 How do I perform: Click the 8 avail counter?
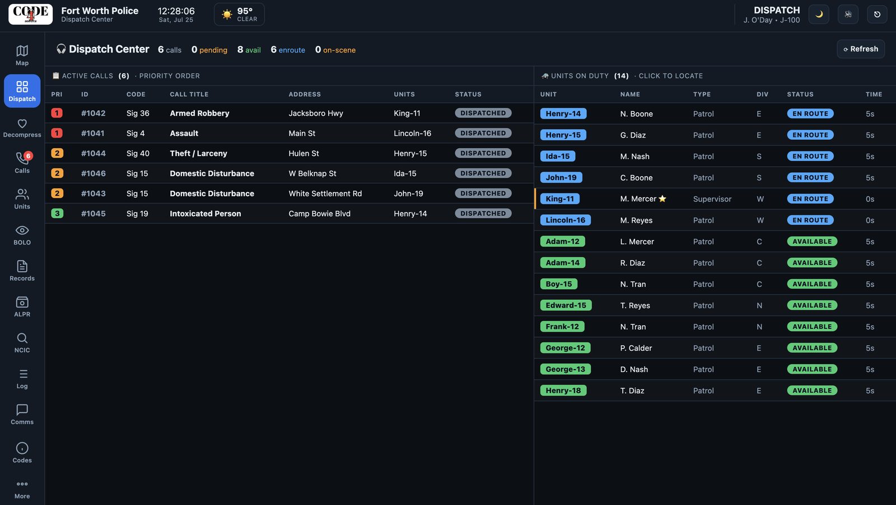[249, 50]
